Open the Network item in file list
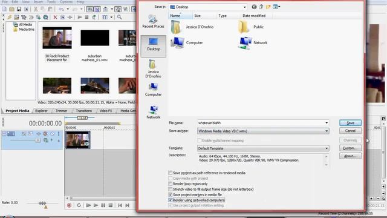Screen dimensions: 387x218 (x=253, y=42)
